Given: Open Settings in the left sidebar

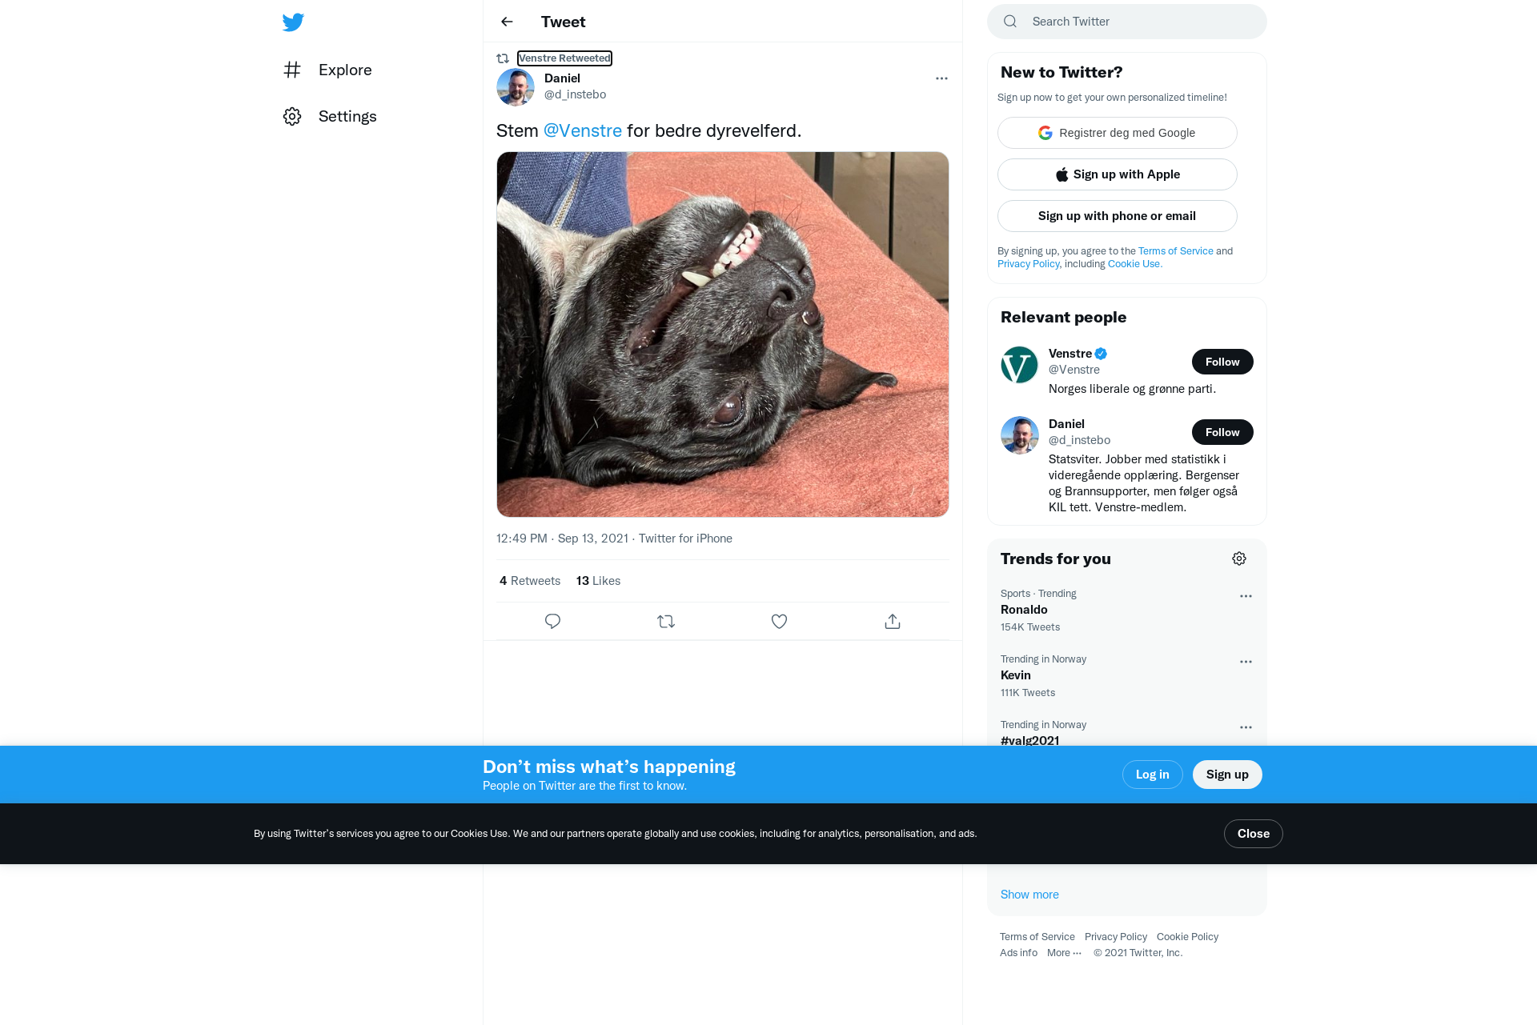Looking at the screenshot, I should 330,116.
